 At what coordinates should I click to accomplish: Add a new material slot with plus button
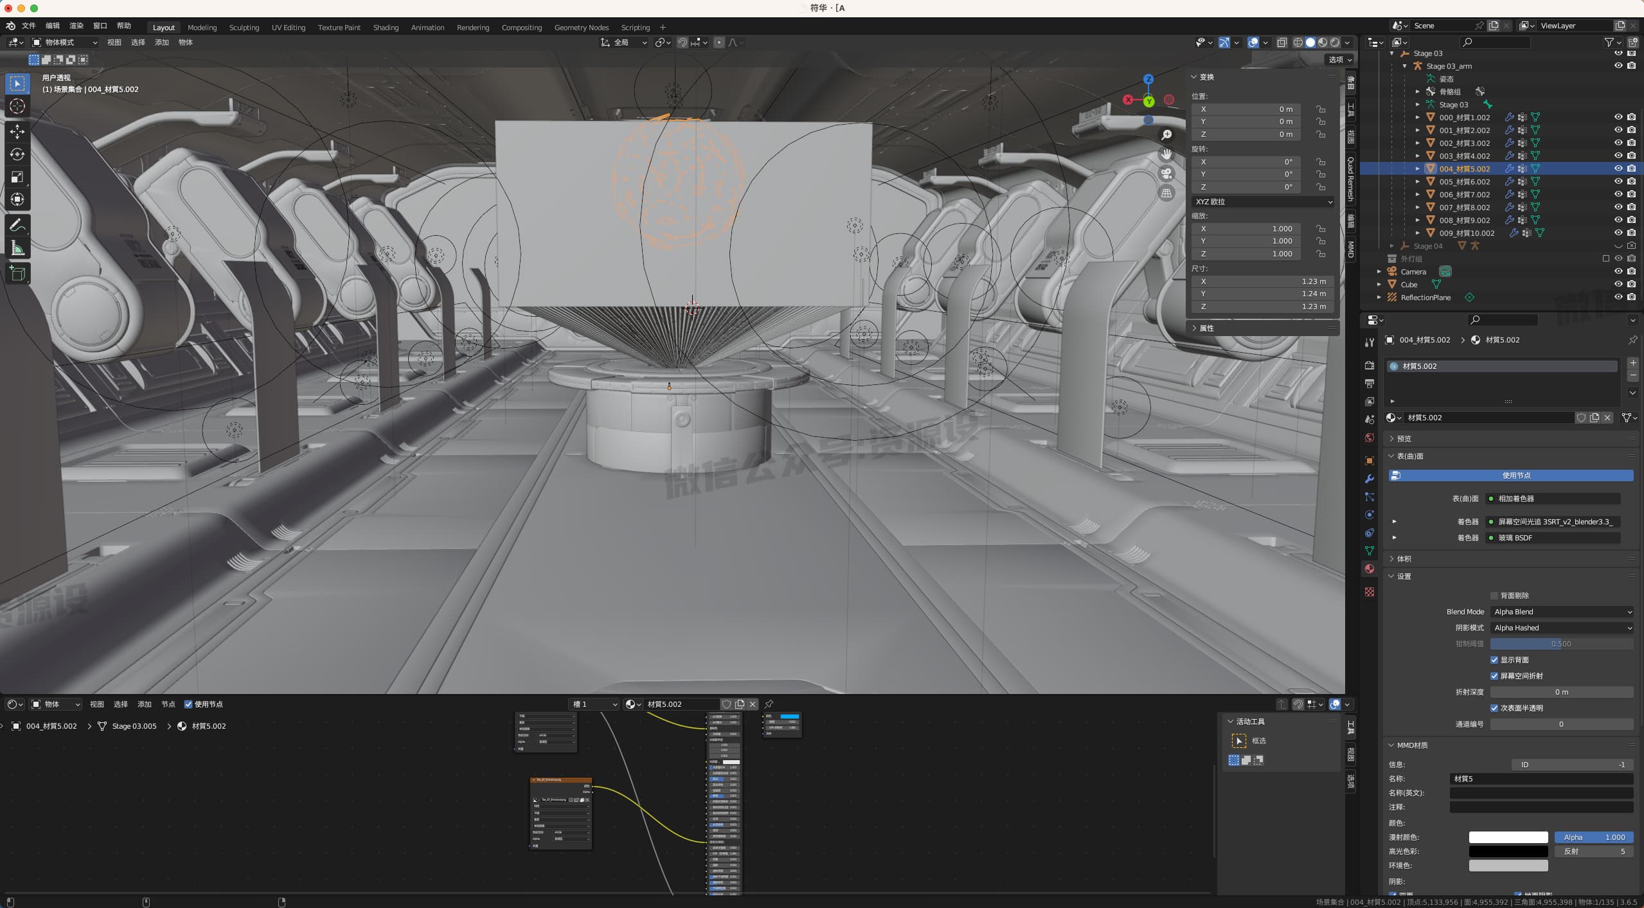(1633, 362)
